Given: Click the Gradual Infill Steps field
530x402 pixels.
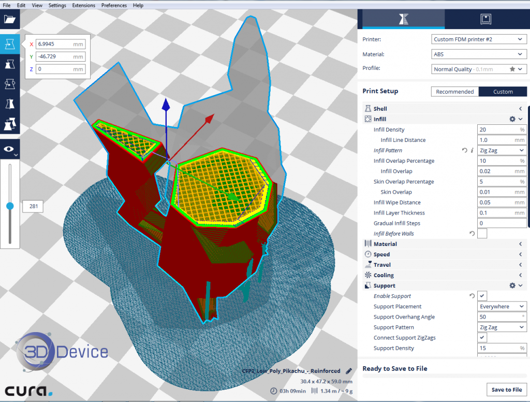Looking at the screenshot, I should pyautogui.click(x=502, y=223).
